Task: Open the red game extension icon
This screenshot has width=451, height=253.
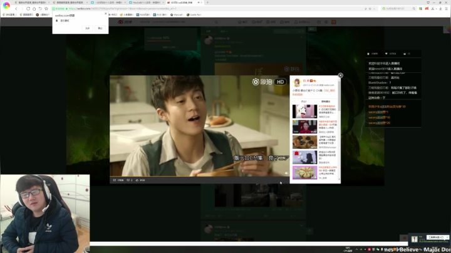Action: coord(427,9)
